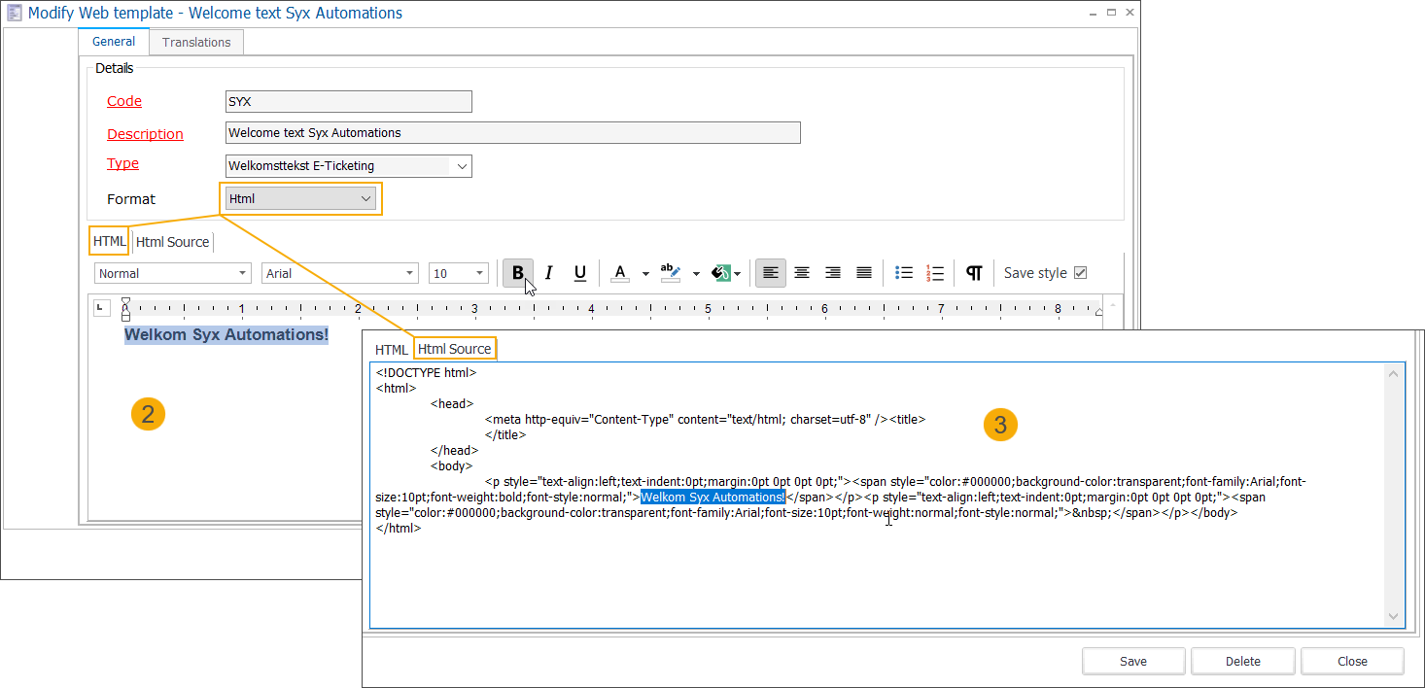The width and height of the screenshot is (1425, 688).
Task: Apply text highlight color
Action: pyautogui.click(x=671, y=273)
